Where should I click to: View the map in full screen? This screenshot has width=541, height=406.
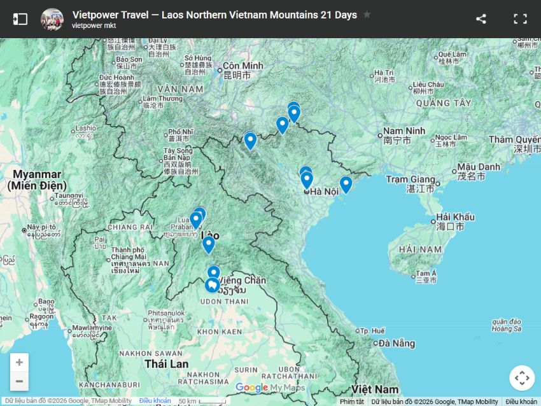coord(520,18)
